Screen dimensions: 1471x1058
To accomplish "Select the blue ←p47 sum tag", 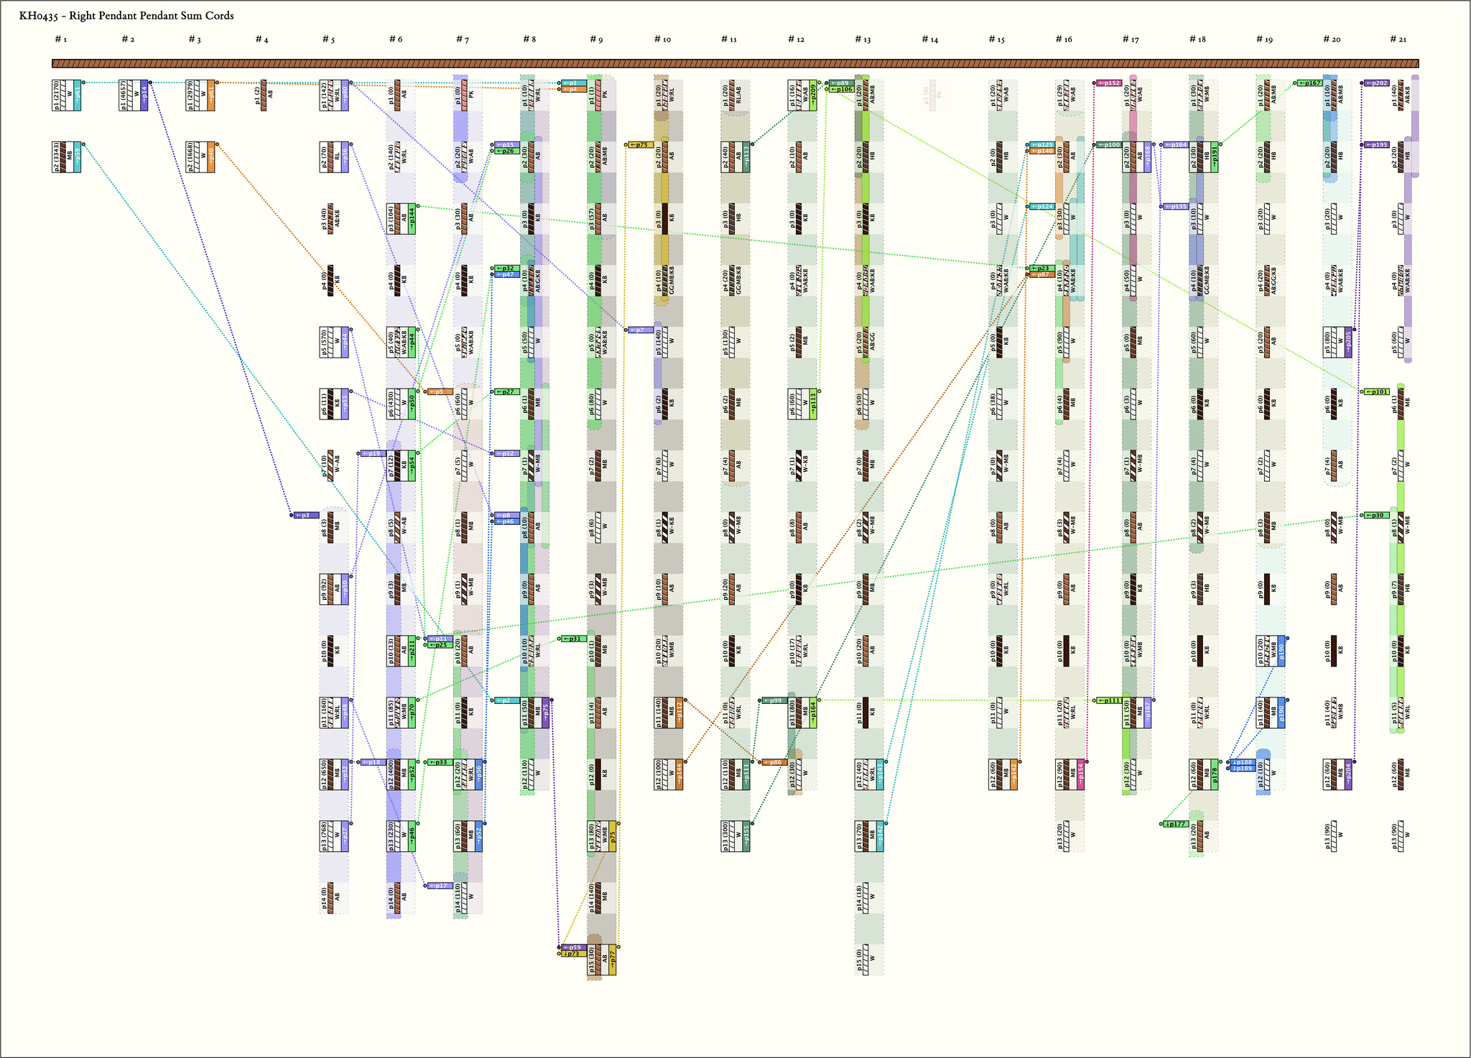I will click(x=507, y=274).
